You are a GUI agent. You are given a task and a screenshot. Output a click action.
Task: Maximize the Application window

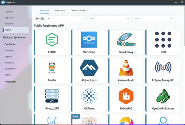176,2
